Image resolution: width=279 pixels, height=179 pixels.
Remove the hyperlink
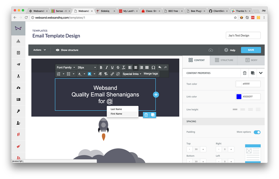(118, 74)
